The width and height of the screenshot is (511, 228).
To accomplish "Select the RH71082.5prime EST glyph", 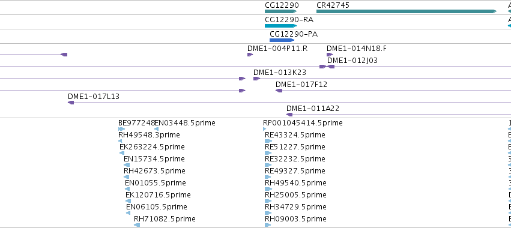I will tap(137, 225).
